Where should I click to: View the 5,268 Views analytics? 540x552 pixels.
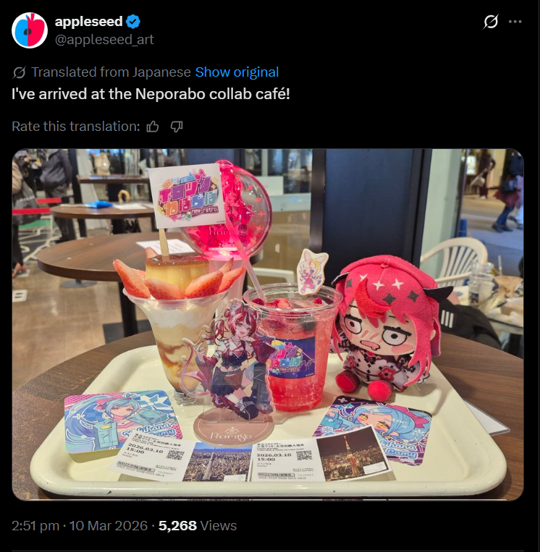coord(198,526)
